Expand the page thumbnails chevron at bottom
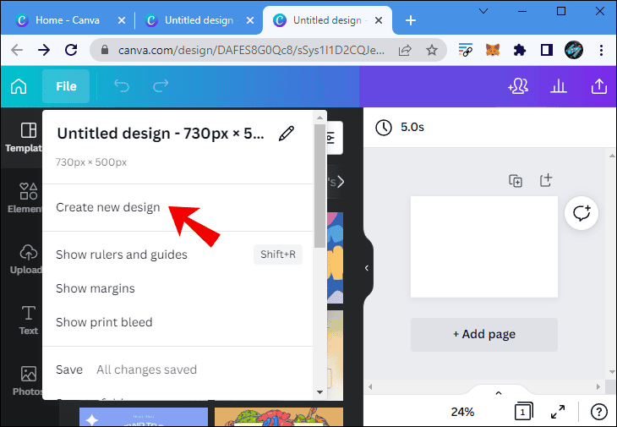 click(498, 392)
